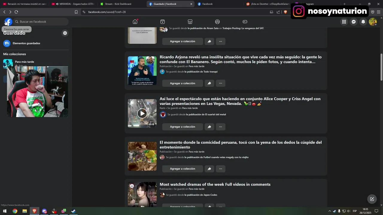The image size is (383, 215).
Task: Open the Alice Cooper and Criss Angel title
Action: pyautogui.click(x=240, y=101)
